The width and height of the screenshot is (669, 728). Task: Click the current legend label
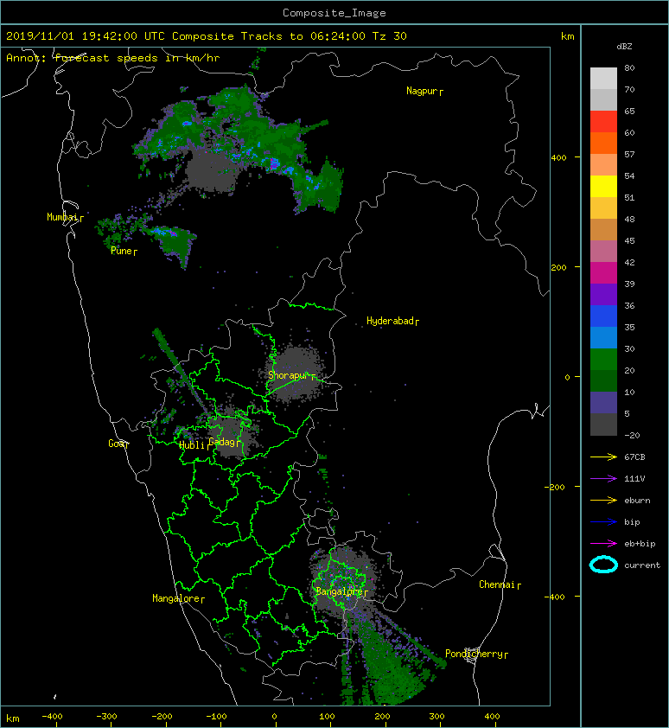pos(642,565)
